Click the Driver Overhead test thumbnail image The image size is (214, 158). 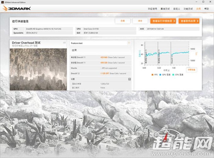pos(38,69)
